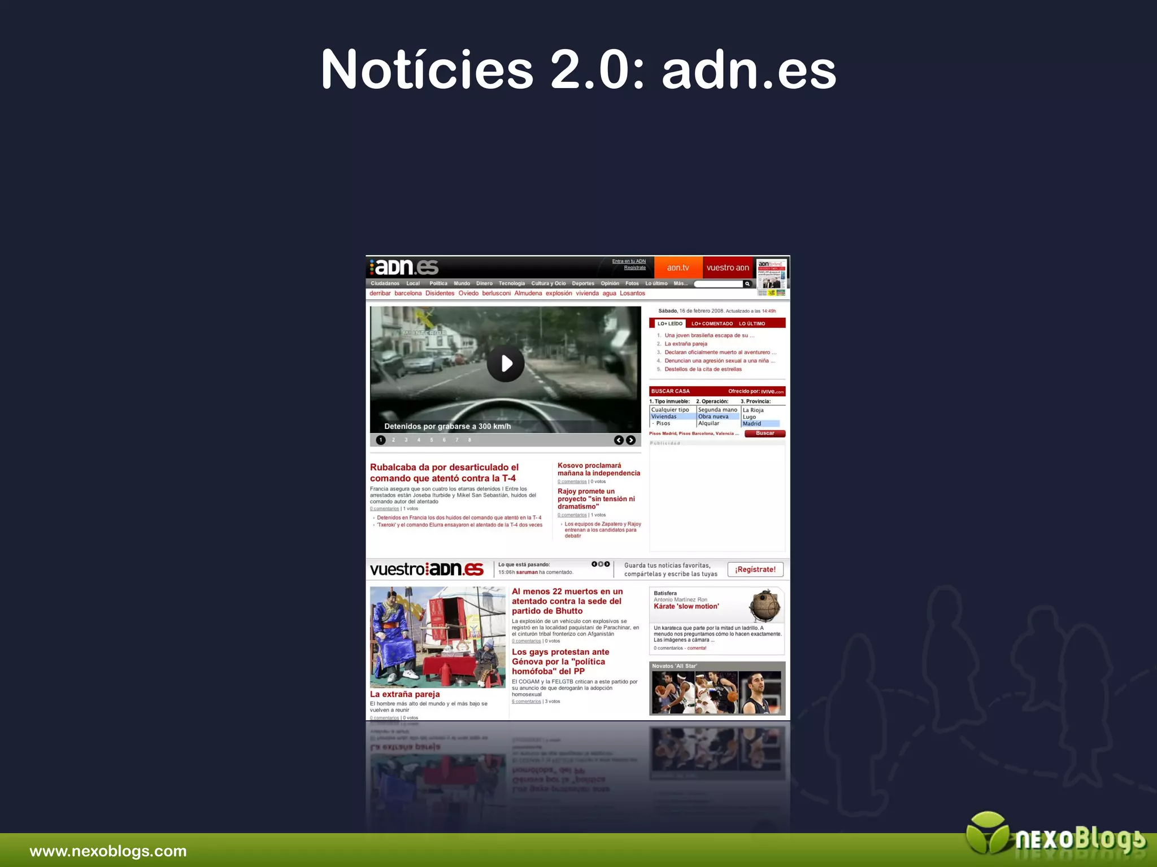The width and height of the screenshot is (1157, 867).
Task: Click the next arrow under the video carousel
Action: pos(630,440)
